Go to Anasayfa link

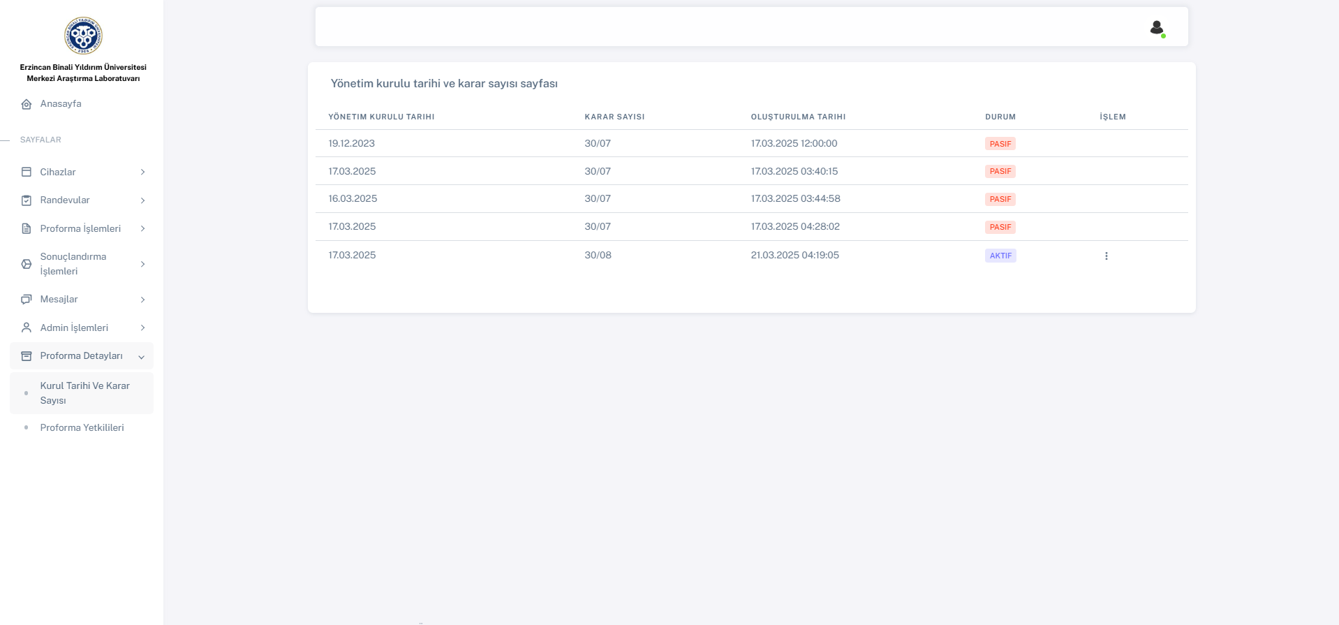tap(61, 103)
